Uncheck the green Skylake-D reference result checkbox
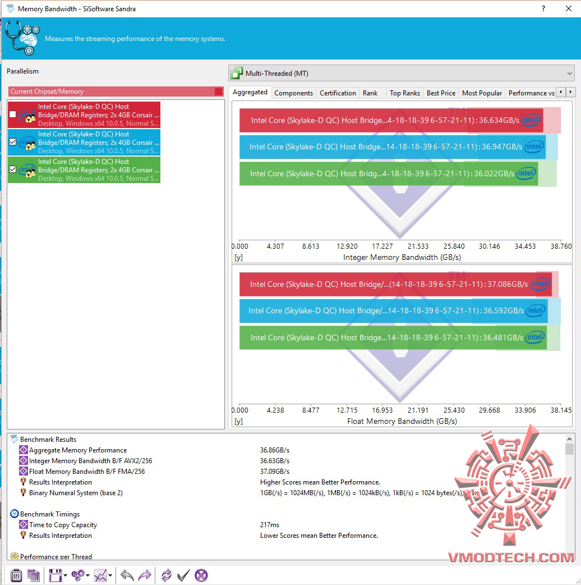The height and width of the screenshot is (585, 581). [13, 170]
